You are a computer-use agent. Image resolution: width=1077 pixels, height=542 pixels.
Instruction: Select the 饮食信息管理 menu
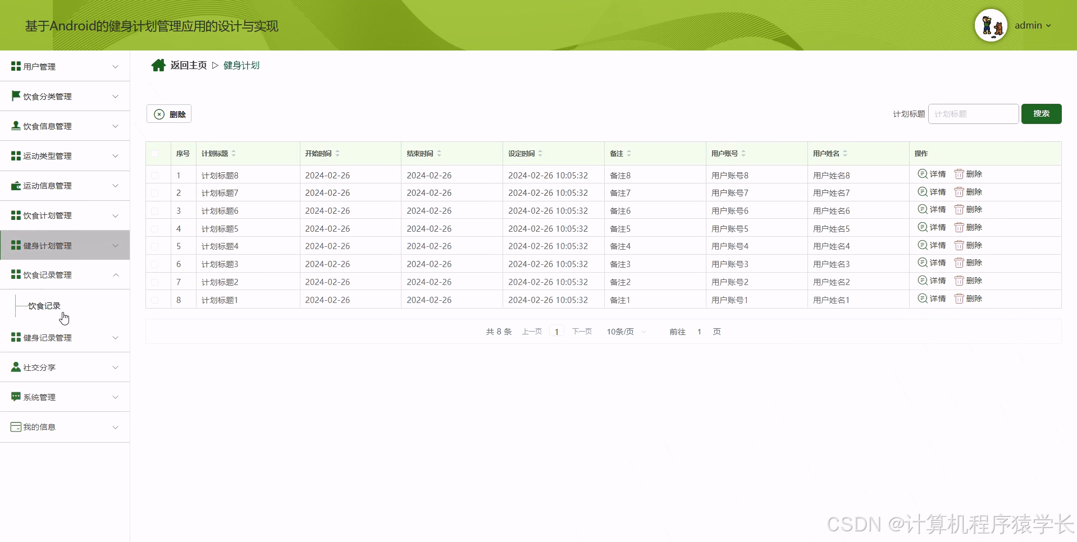pos(65,126)
